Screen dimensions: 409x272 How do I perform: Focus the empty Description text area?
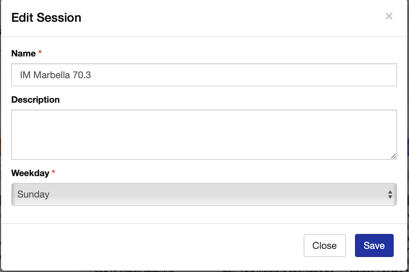204,135
